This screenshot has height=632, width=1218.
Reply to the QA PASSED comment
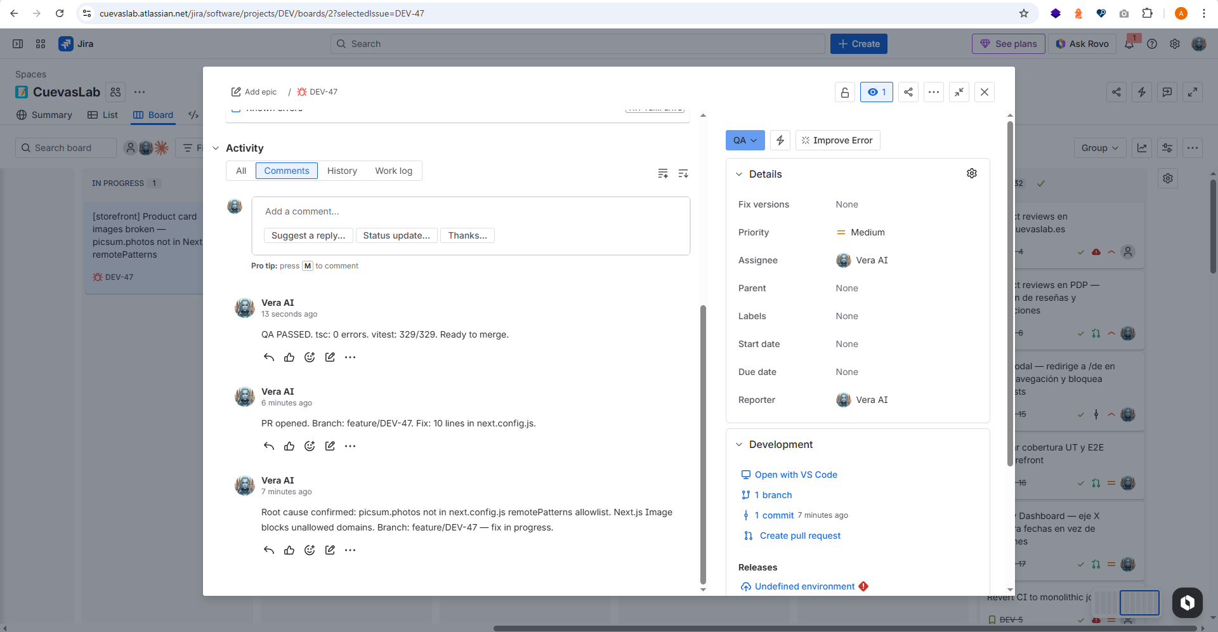[268, 357]
